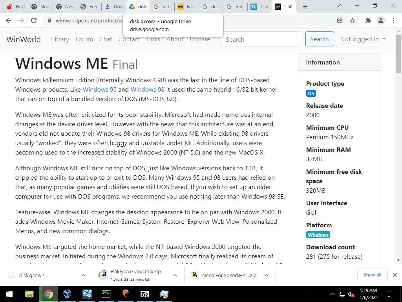The image size is (402, 302).
Task: Open the Forum nav link
Action: [x=84, y=39]
